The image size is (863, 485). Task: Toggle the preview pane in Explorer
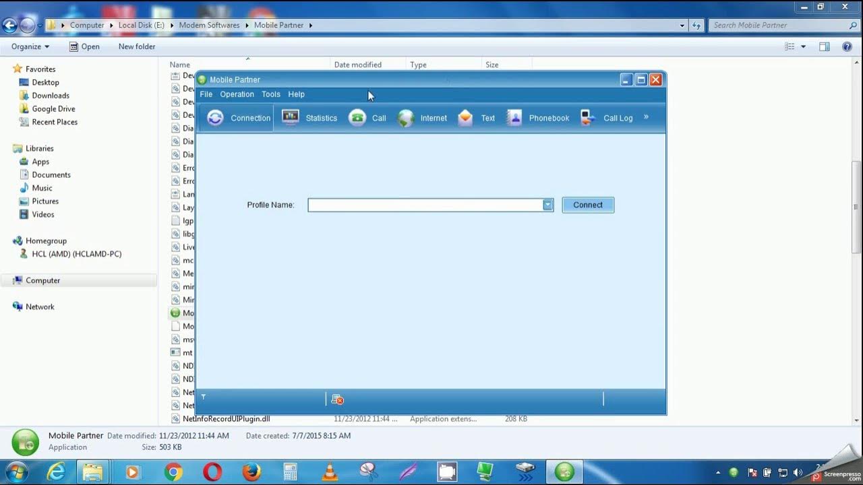pos(825,46)
